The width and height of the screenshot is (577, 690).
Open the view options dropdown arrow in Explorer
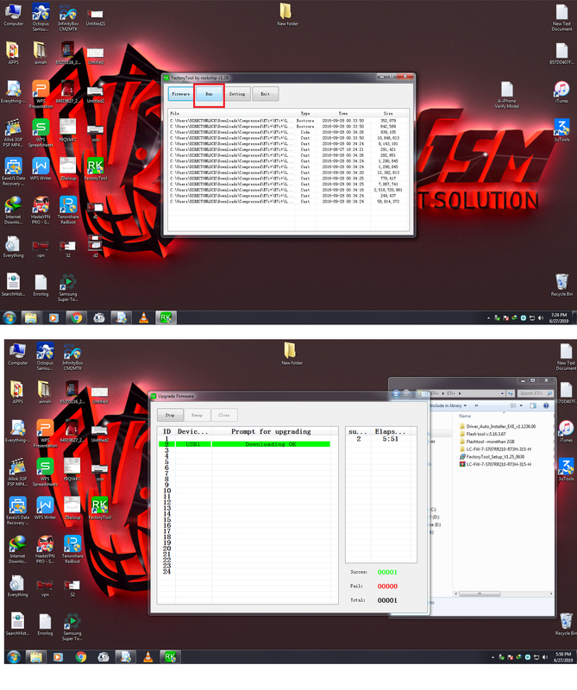pyautogui.click(x=521, y=405)
